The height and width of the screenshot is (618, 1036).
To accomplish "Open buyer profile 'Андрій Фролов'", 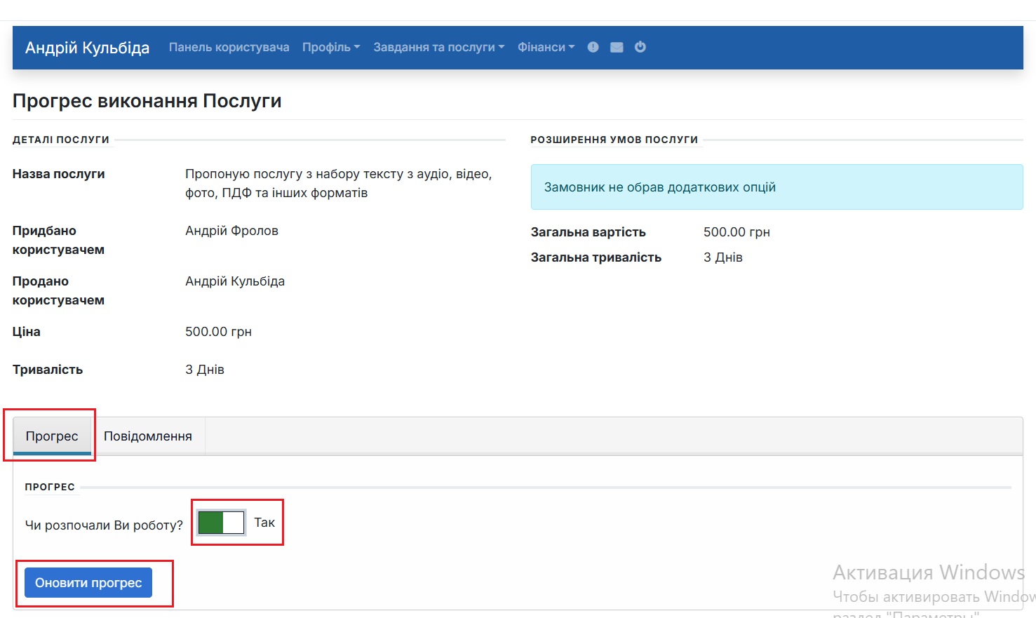I will click(231, 230).
